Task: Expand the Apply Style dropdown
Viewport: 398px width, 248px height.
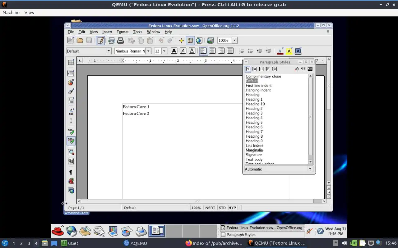Action: (x=109, y=51)
